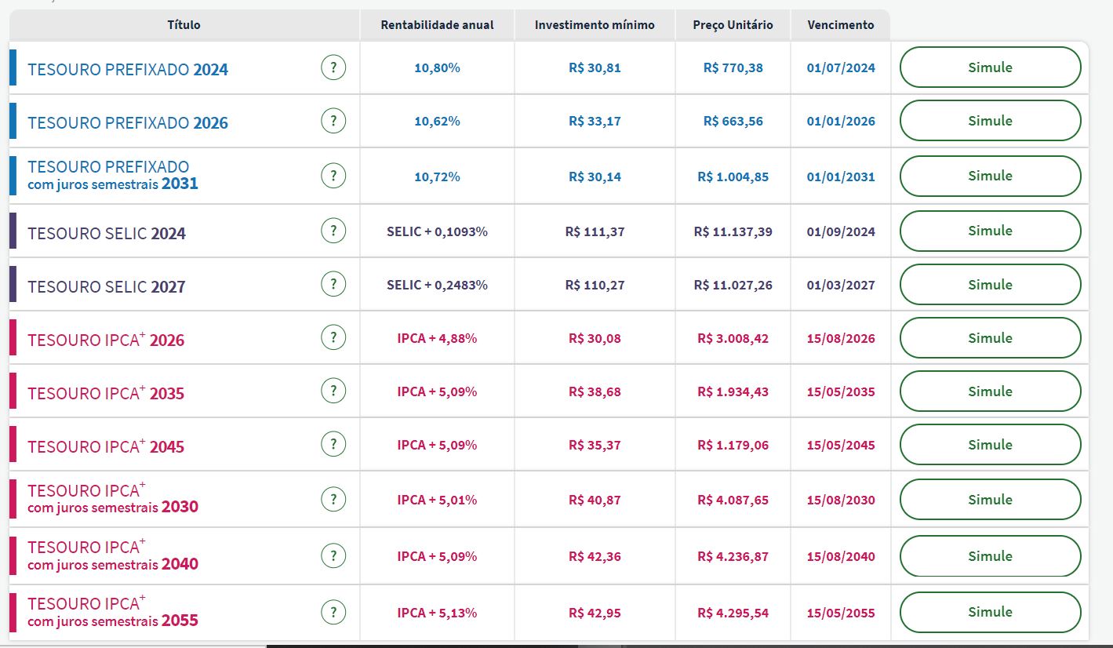Simulate Tesouro IPCA+ 2035
Screen dimensions: 1113x648
[990, 391]
